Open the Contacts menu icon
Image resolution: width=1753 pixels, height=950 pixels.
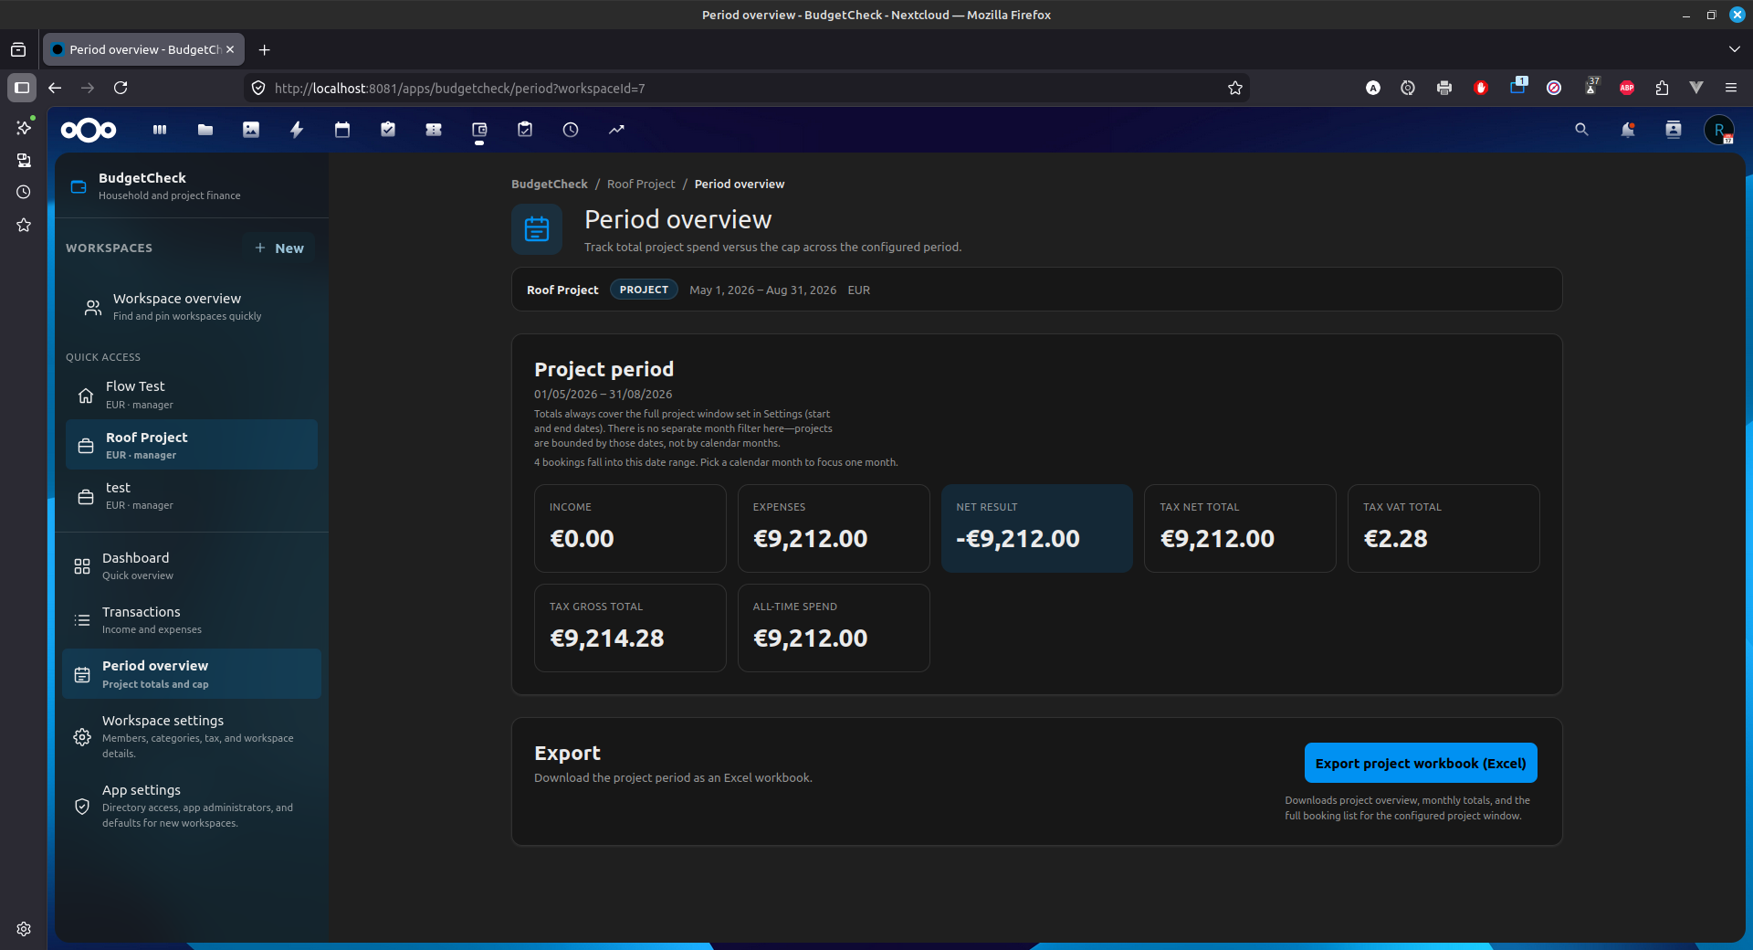tap(1673, 130)
